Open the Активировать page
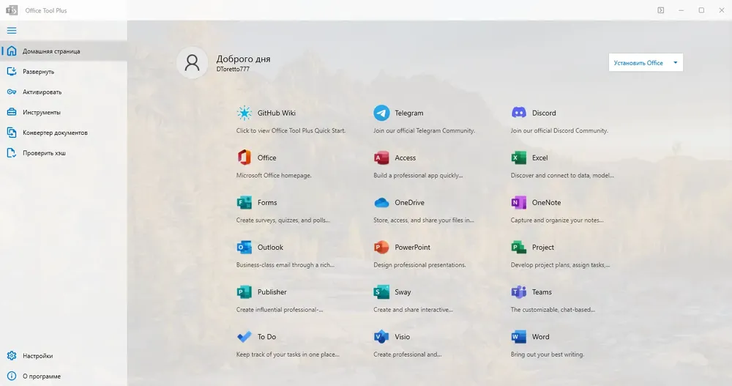732x386 pixels. (x=64, y=92)
